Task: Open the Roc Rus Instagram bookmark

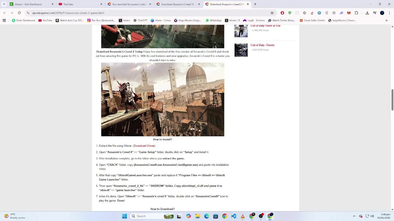Action: (x=101, y=21)
